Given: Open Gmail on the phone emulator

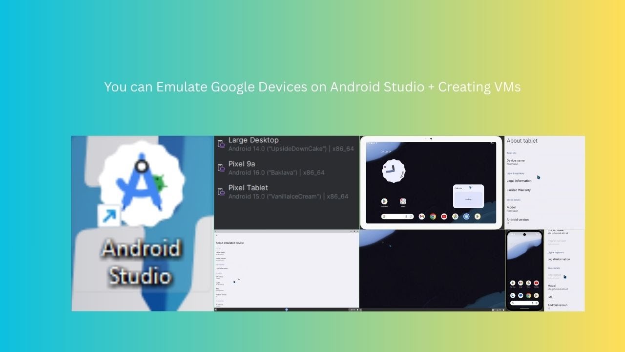Looking at the screenshot, I should [x=521, y=283].
